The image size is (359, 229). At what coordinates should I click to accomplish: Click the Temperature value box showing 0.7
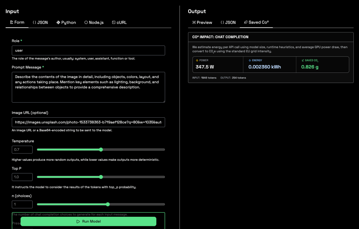tap(22, 150)
